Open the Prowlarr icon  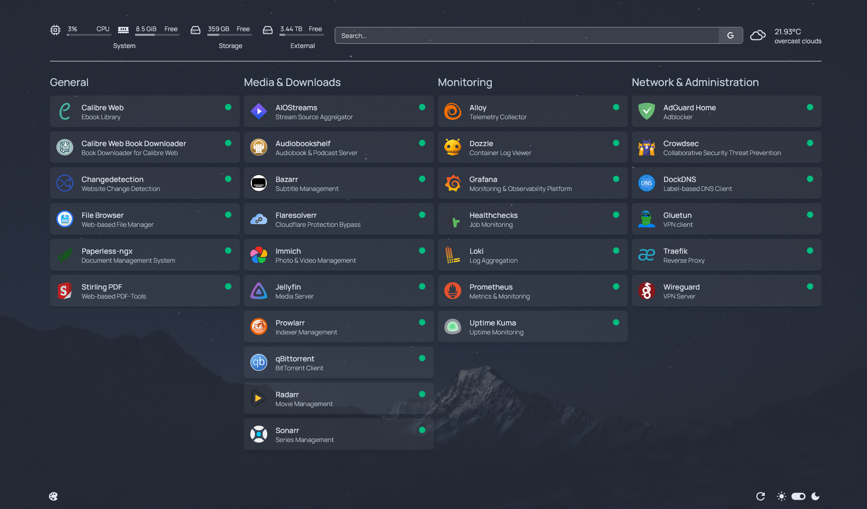click(x=259, y=326)
